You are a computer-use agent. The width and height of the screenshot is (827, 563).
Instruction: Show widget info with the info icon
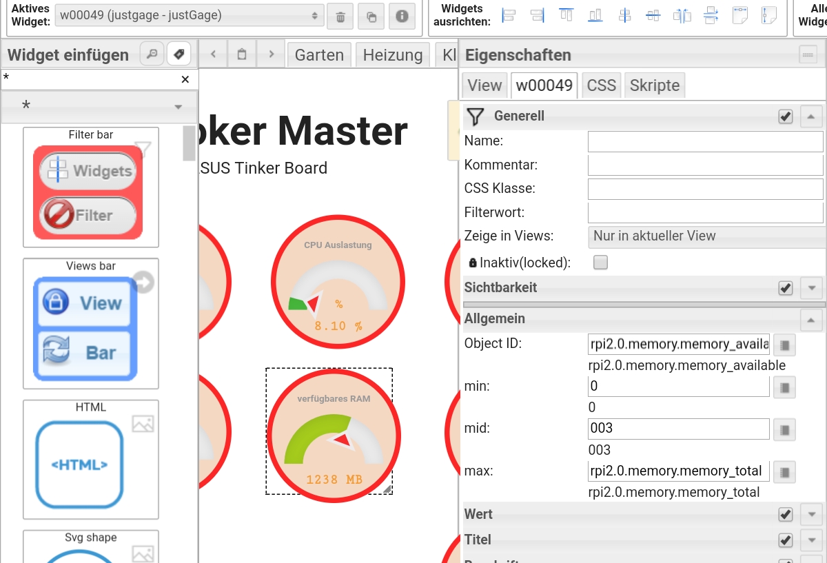pyautogui.click(x=402, y=17)
